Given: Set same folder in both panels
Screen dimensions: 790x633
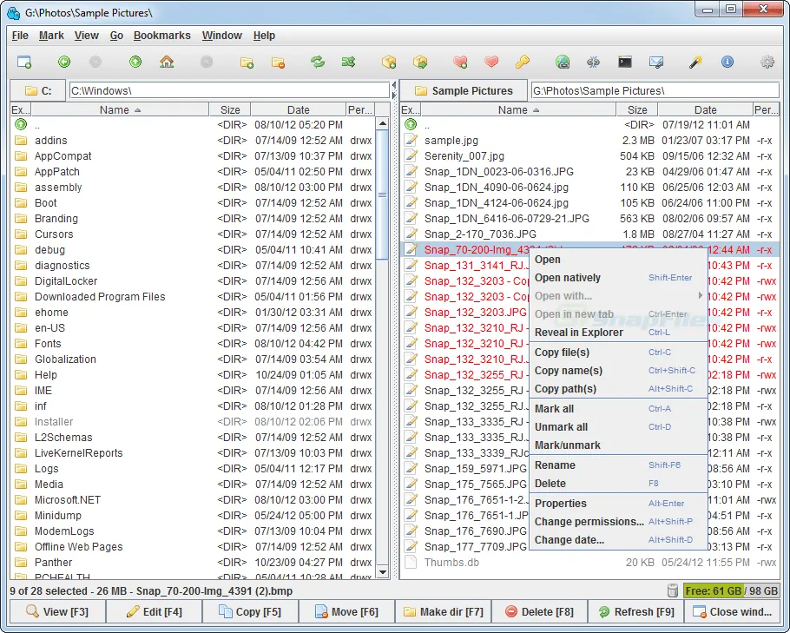Looking at the screenshot, I should point(349,62).
